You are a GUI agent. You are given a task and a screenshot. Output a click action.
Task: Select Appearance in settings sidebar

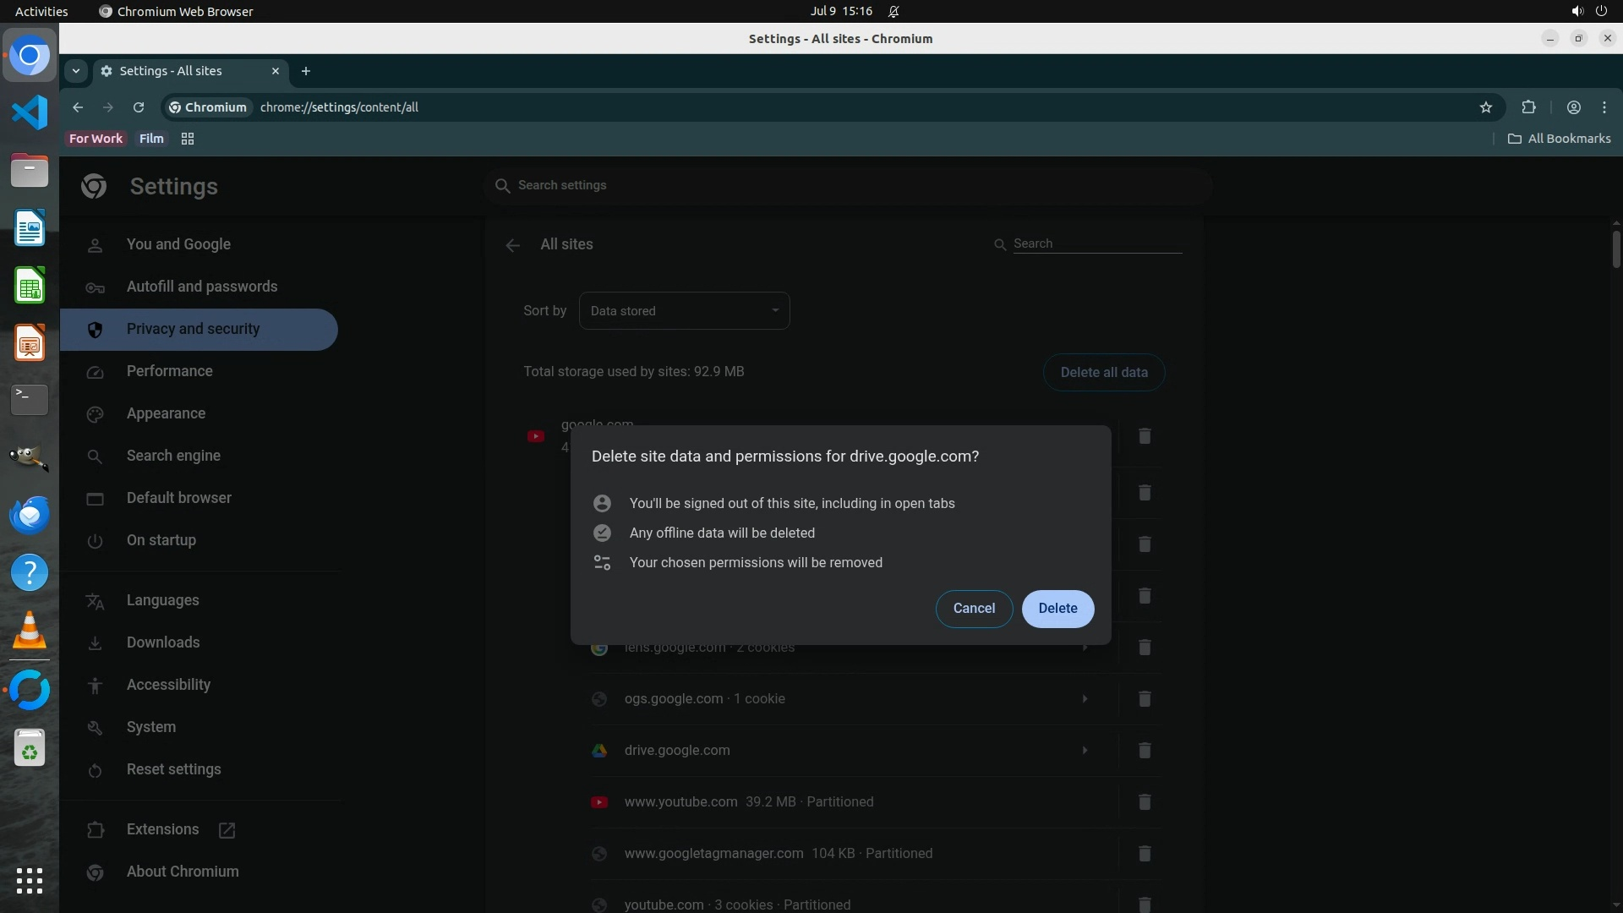coord(166,413)
